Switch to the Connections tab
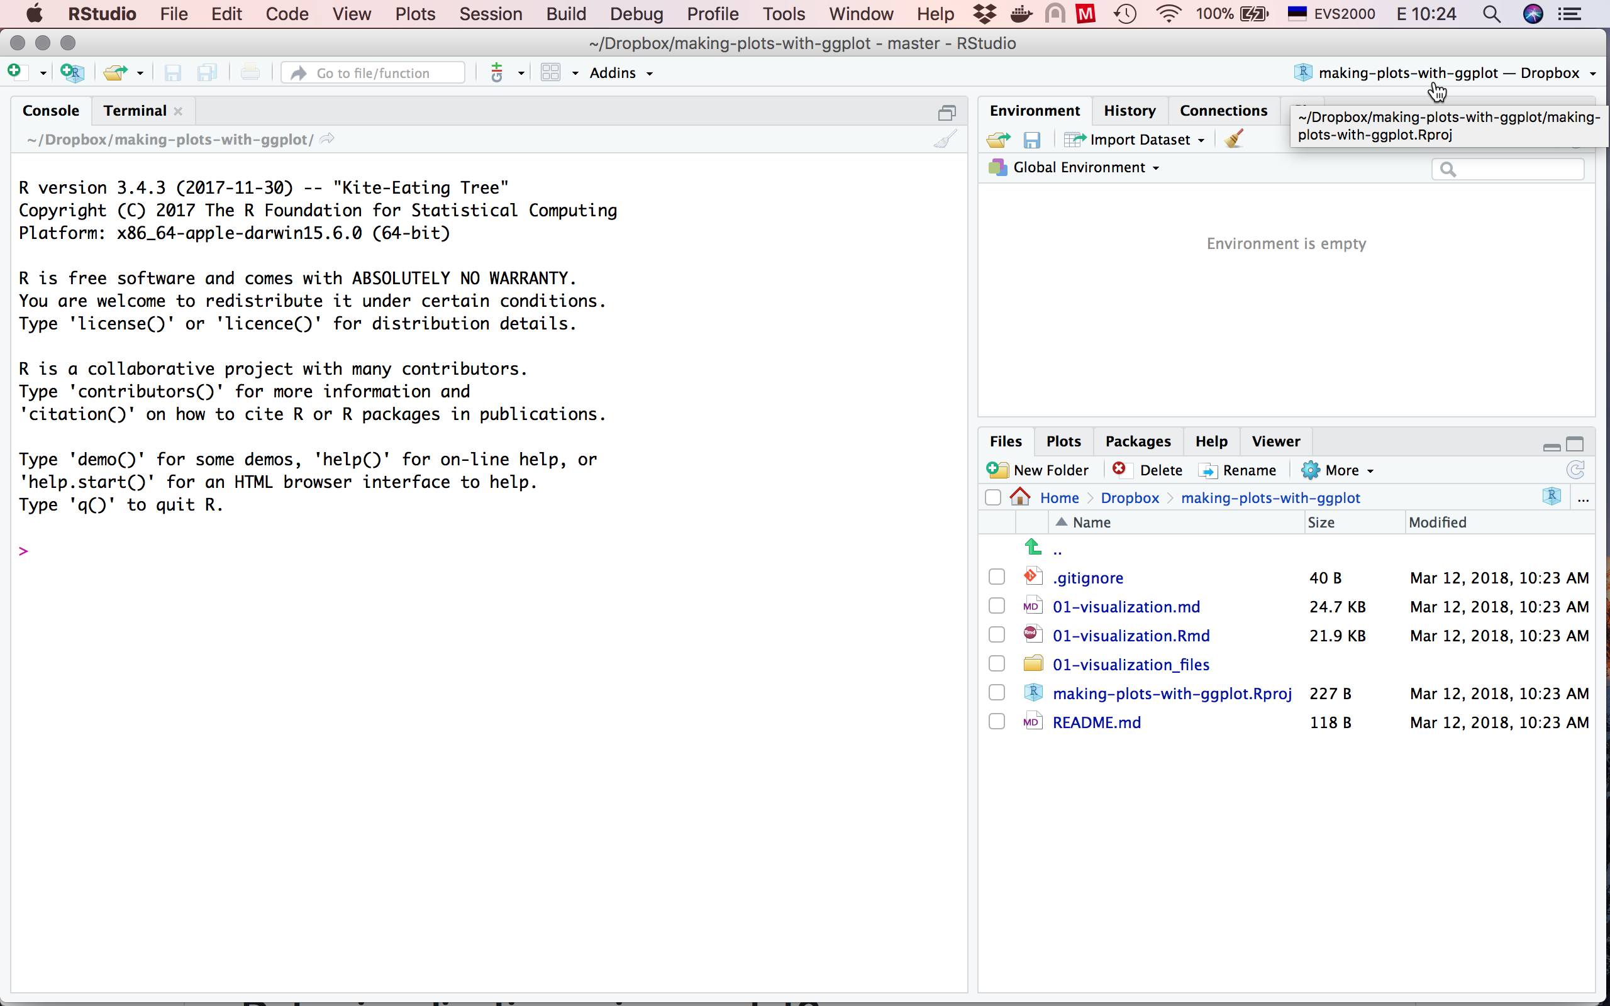Viewport: 1610px width, 1006px height. (1223, 111)
